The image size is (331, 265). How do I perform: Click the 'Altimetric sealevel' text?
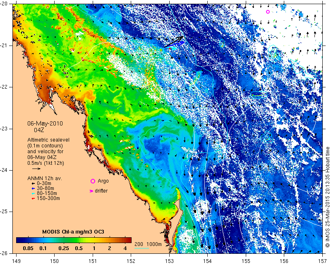click(x=48, y=140)
